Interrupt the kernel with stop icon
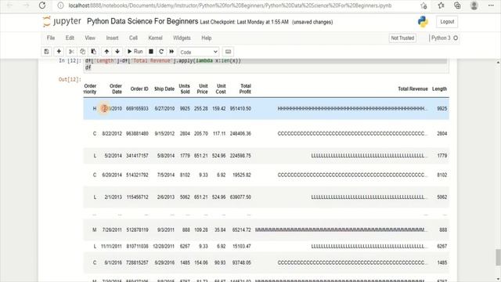 coord(151,52)
